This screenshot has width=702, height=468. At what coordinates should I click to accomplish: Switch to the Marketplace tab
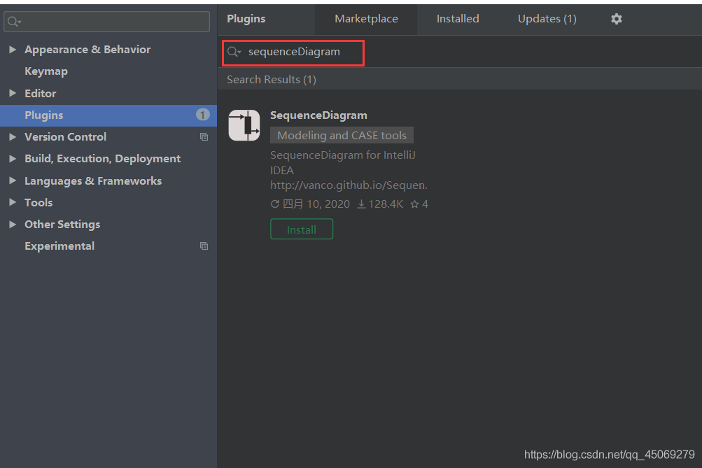tap(366, 19)
